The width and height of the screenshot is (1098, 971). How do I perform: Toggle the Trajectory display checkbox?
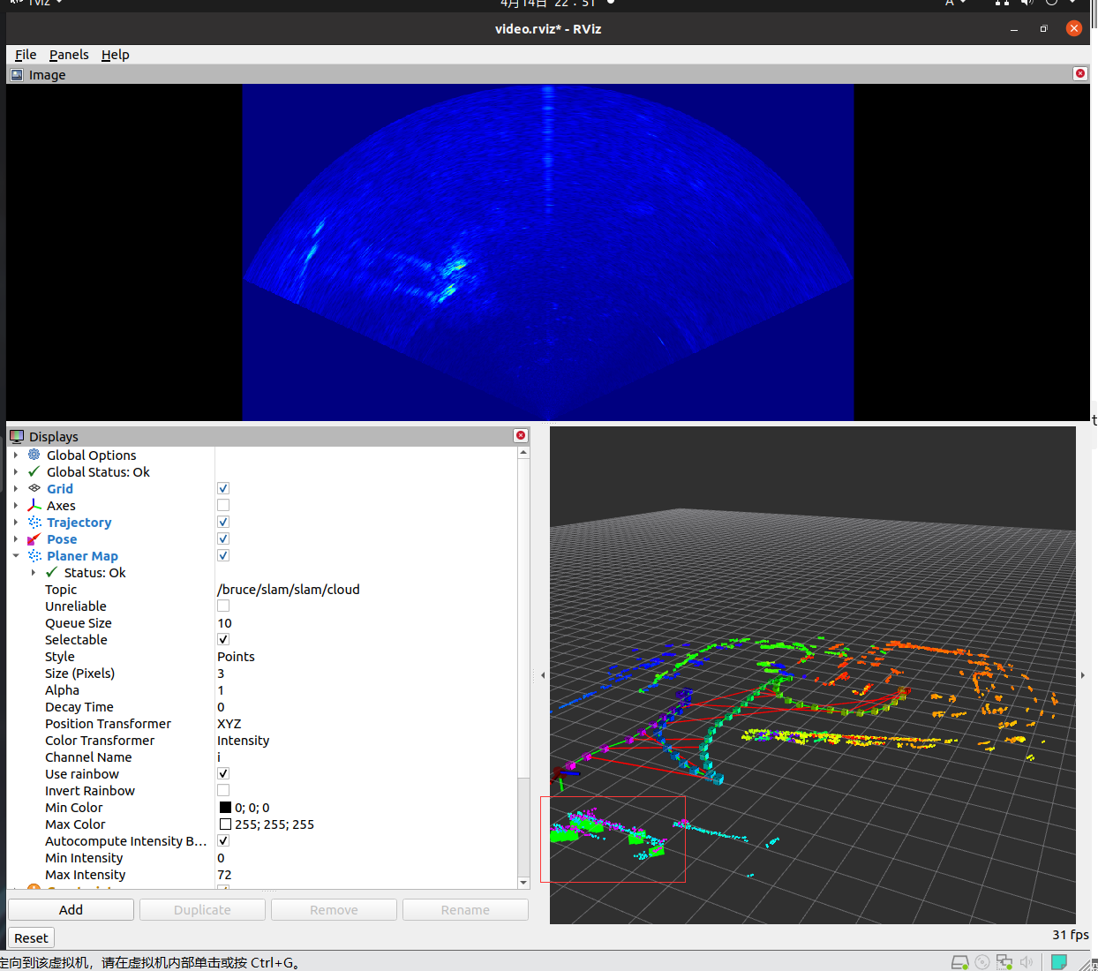tap(223, 522)
